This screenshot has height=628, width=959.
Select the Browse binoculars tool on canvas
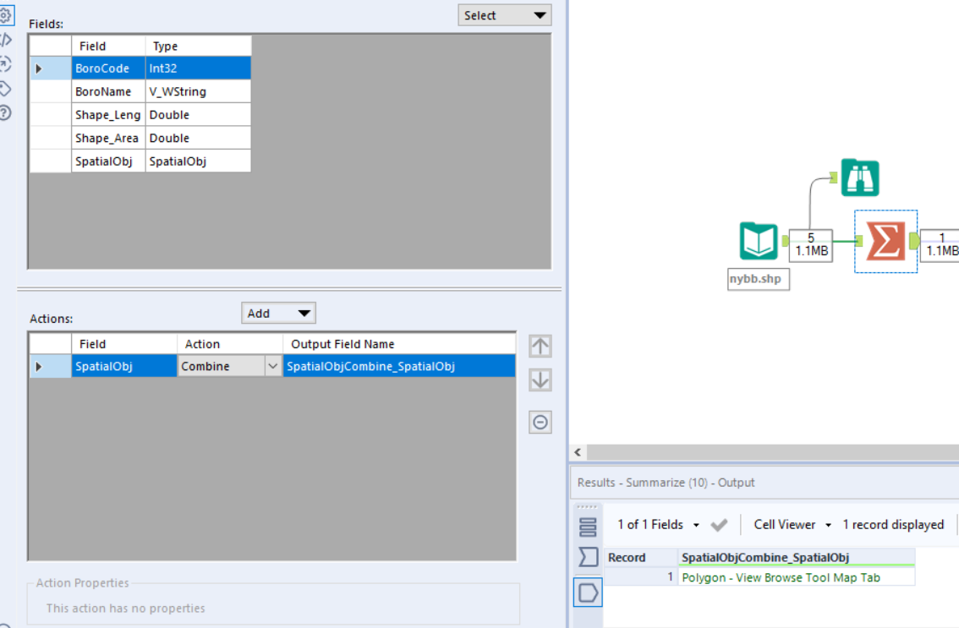coord(860,177)
